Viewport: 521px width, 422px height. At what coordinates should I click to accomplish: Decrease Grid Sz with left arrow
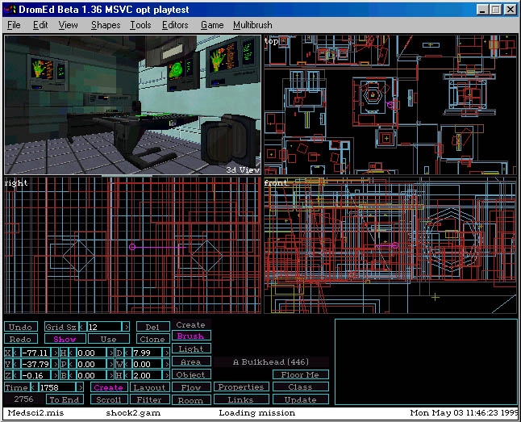pyautogui.click(x=83, y=327)
